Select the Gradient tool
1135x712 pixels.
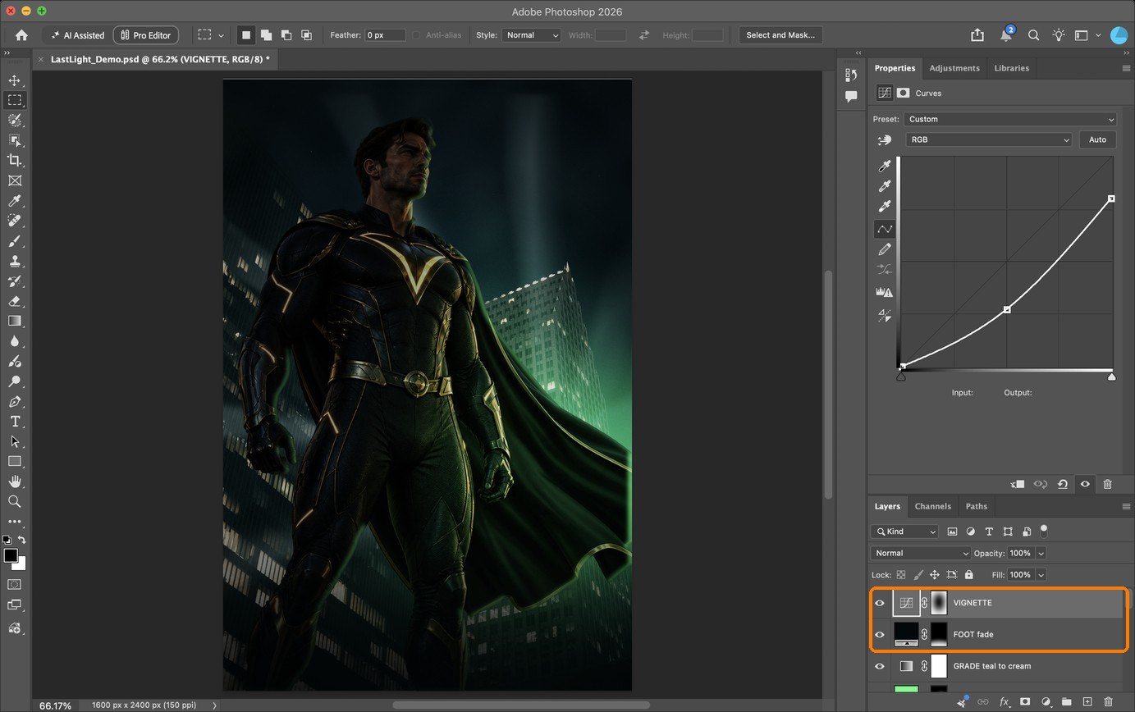(x=14, y=321)
